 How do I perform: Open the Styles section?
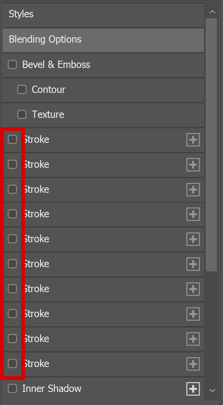point(21,14)
